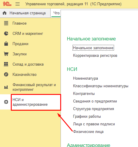This screenshot has height=147, width=138.
Task: Open the Начальное заполнение link
Action: 93,48
